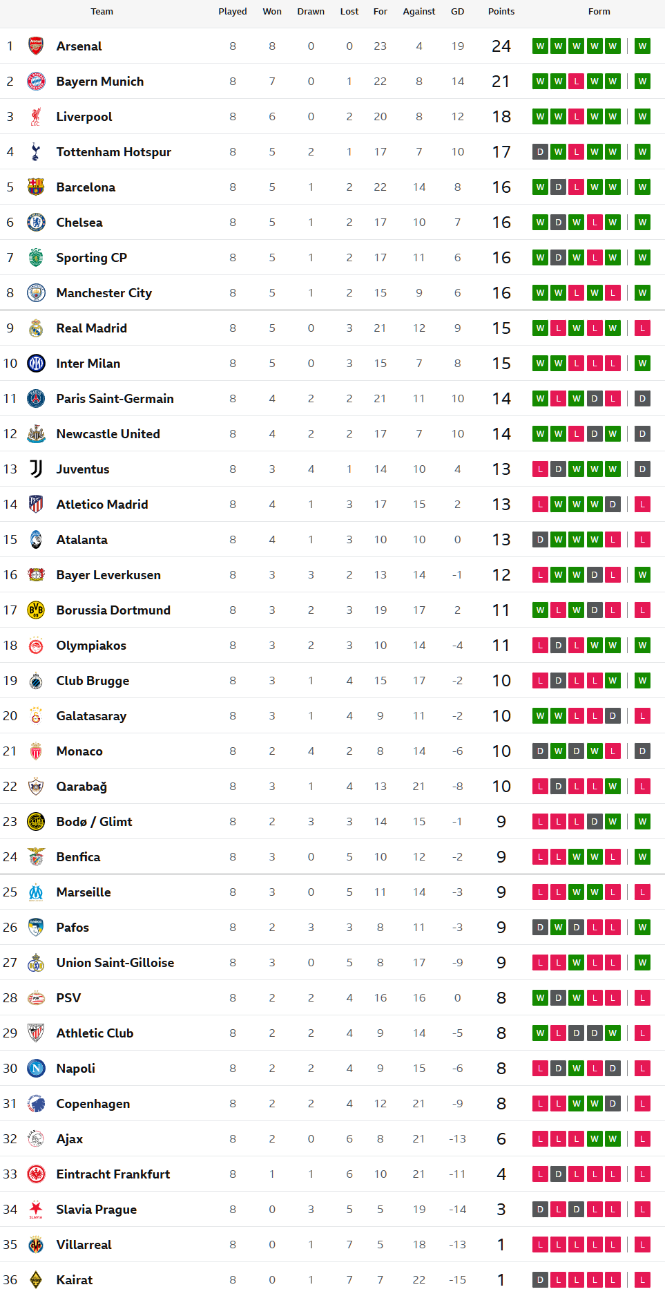The width and height of the screenshot is (665, 1296).
Task: Click the Eintracht Frankfurt crest
Action: coord(36,1174)
